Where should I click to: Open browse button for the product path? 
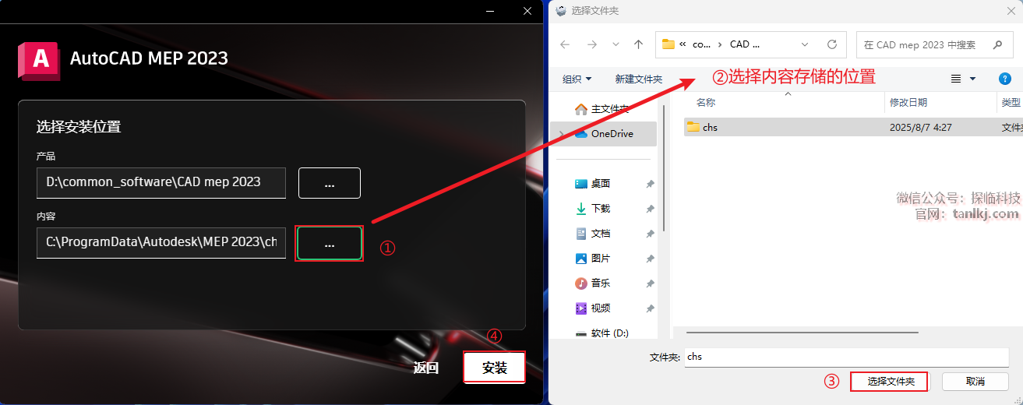coord(330,183)
